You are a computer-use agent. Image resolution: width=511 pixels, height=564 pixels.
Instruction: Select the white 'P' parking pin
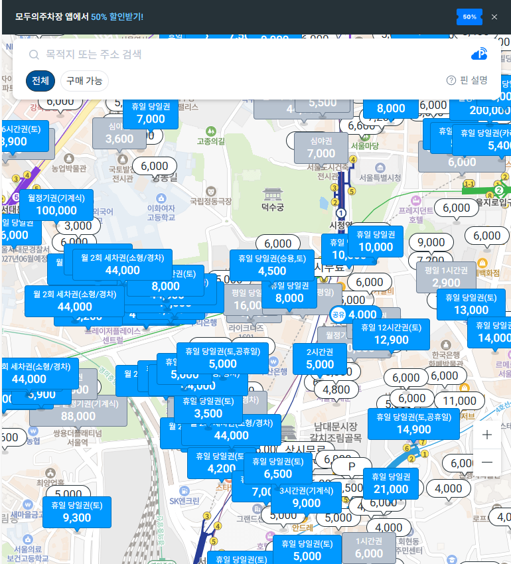[352, 466]
